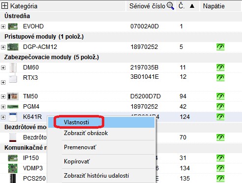
Task: Click serial number D5200D7D
Action: (x=146, y=96)
